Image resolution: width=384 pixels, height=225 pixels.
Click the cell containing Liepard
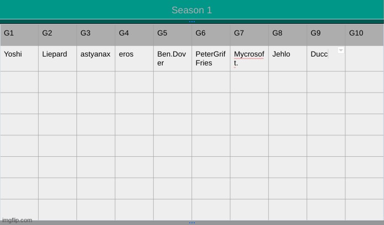[x=58, y=59]
